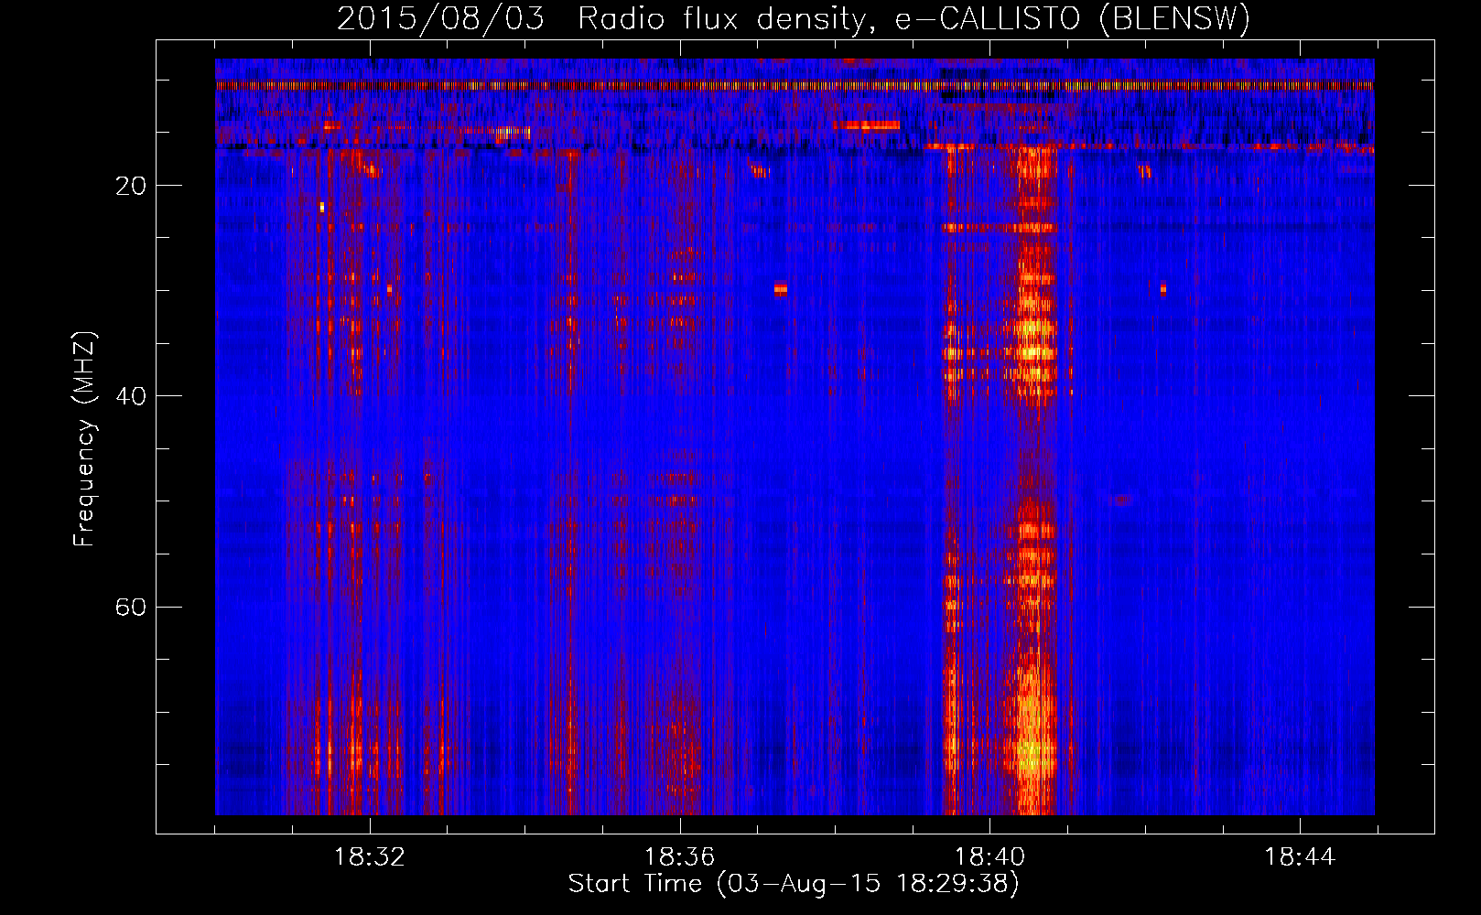1481x915 pixels.
Task: Click the 40 MHz frequency tick label
Action: (131, 396)
